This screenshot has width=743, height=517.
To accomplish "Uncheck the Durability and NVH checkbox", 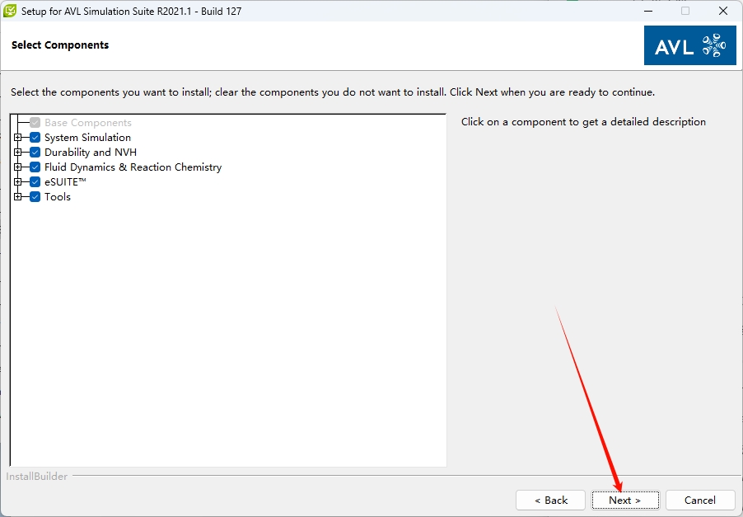I will pos(35,153).
